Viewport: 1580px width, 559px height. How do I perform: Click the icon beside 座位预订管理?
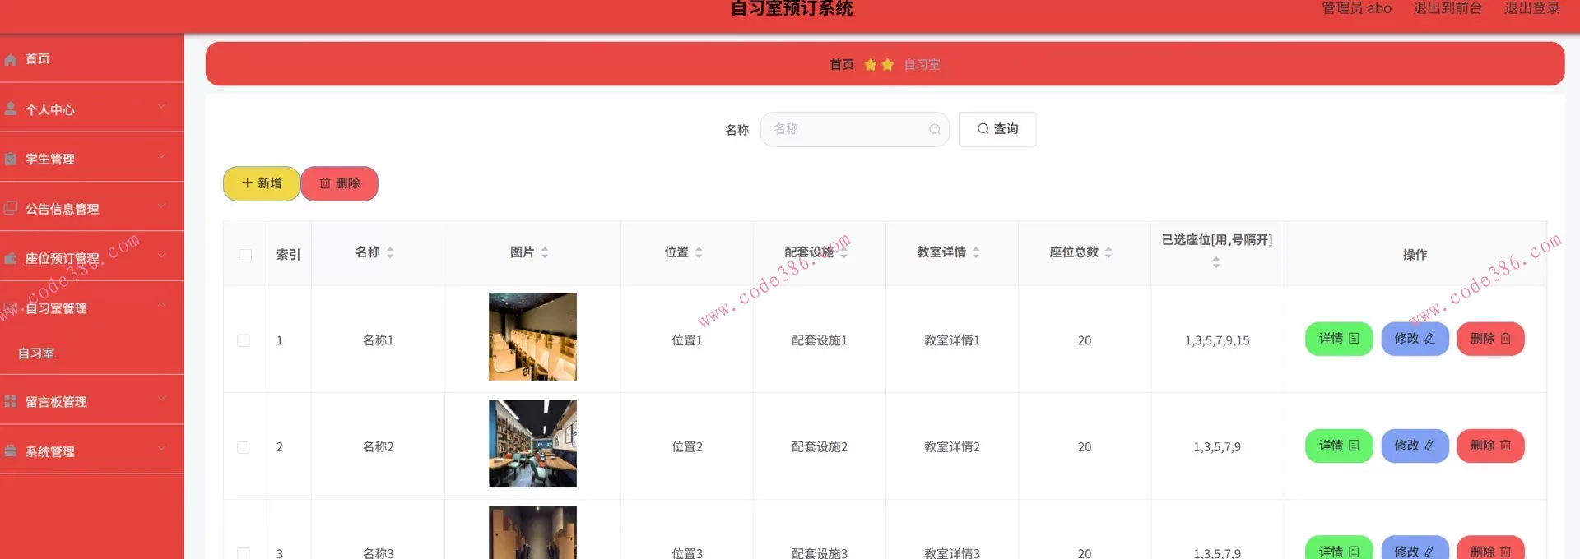(11, 258)
